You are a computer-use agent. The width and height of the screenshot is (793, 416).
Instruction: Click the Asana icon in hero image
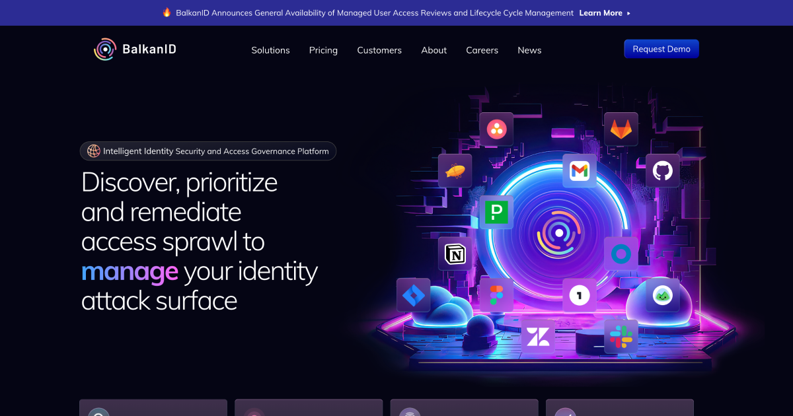tap(496, 129)
